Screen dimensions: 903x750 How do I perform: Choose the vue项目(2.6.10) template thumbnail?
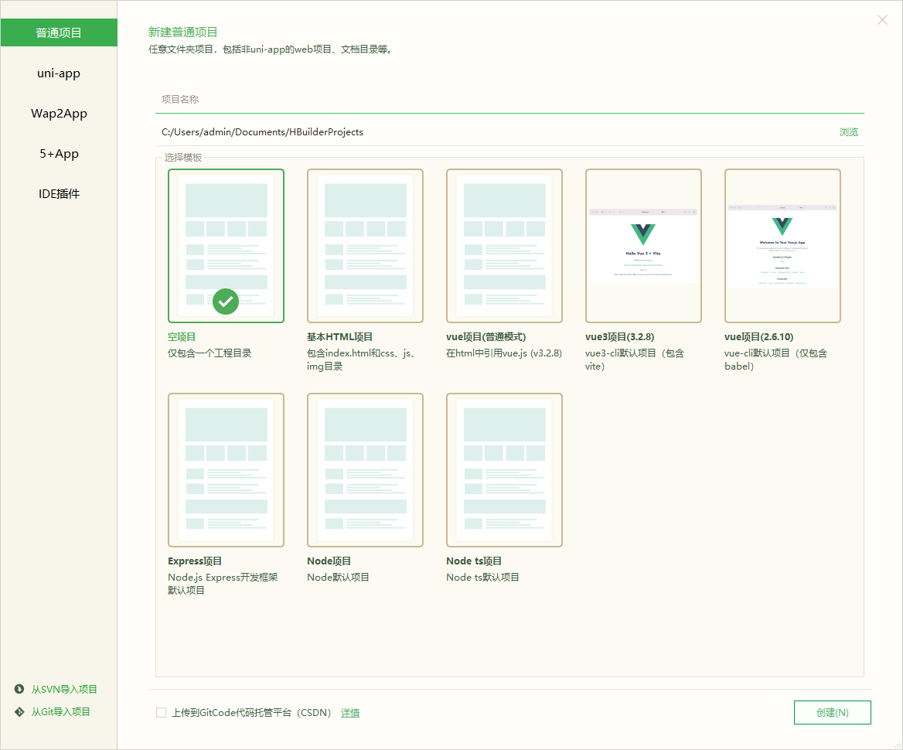[782, 245]
